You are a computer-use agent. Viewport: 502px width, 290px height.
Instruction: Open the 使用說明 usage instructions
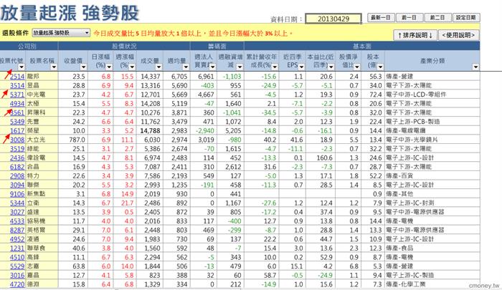click(458, 35)
